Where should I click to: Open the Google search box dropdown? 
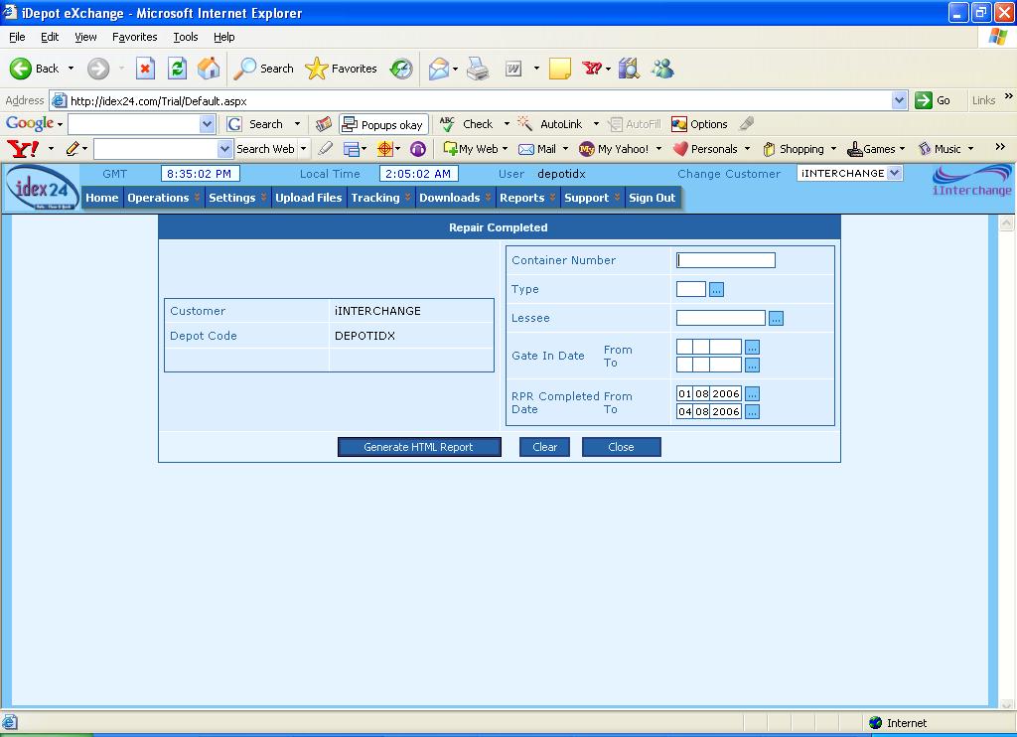point(207,124)
